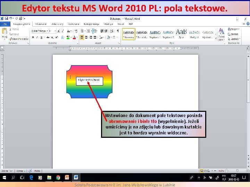Click the Undo arrow icon

coord(10,18)
